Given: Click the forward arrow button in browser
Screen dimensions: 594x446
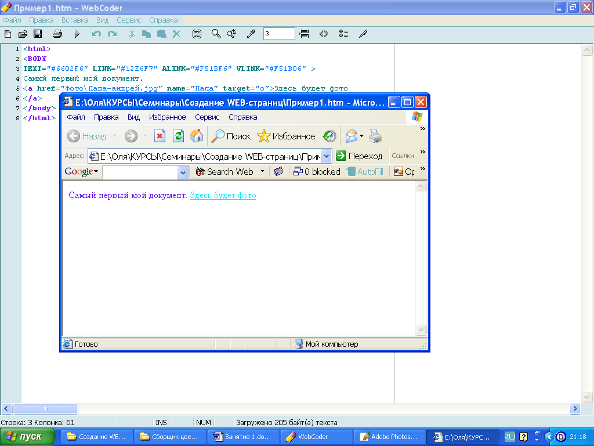Looking at the screenshot, I should [131, 136].
